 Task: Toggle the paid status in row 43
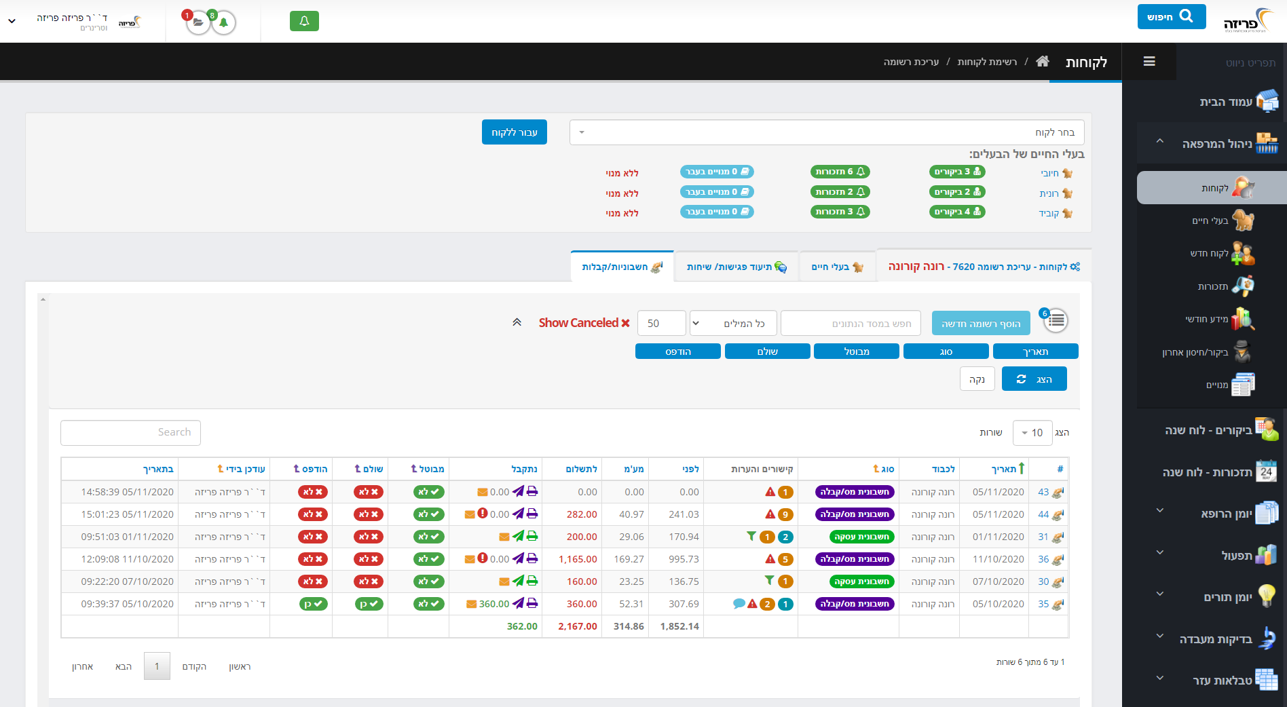pyautogui.click(x=369, y=492)
